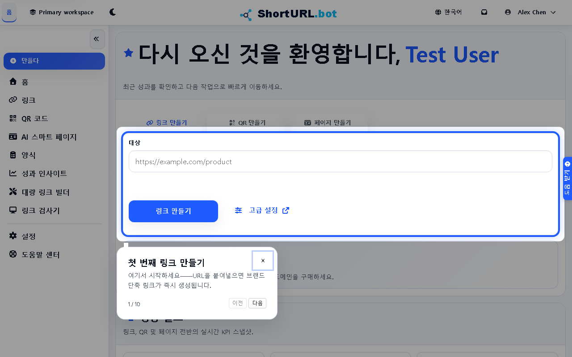This screenshot has width=572, height=357.
Task: Expand the Alex Chen account menu
Action: tap(530, 12)
